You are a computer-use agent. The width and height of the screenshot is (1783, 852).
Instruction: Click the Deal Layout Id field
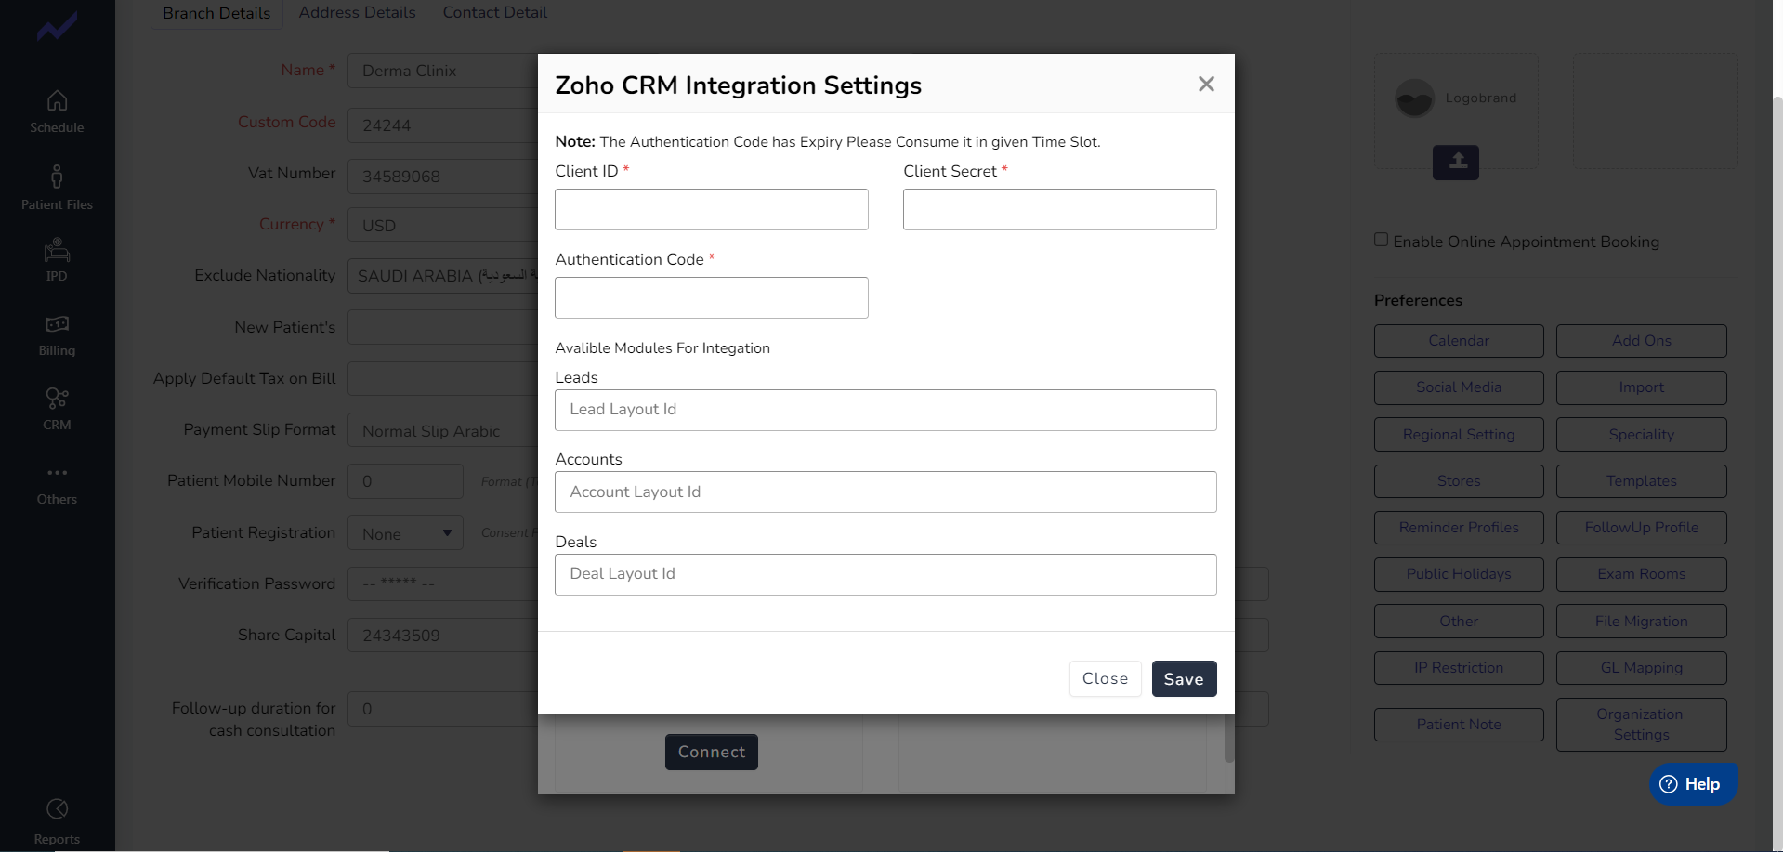885,574
